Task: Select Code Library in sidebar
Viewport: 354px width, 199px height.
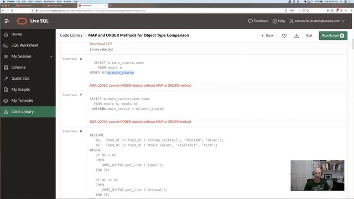Action: point(28,112)
